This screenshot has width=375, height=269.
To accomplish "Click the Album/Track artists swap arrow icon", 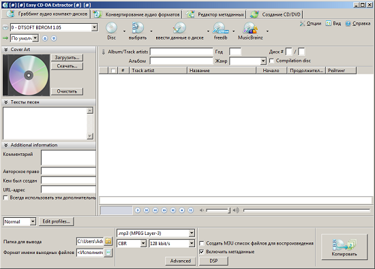I will (104, 52).
